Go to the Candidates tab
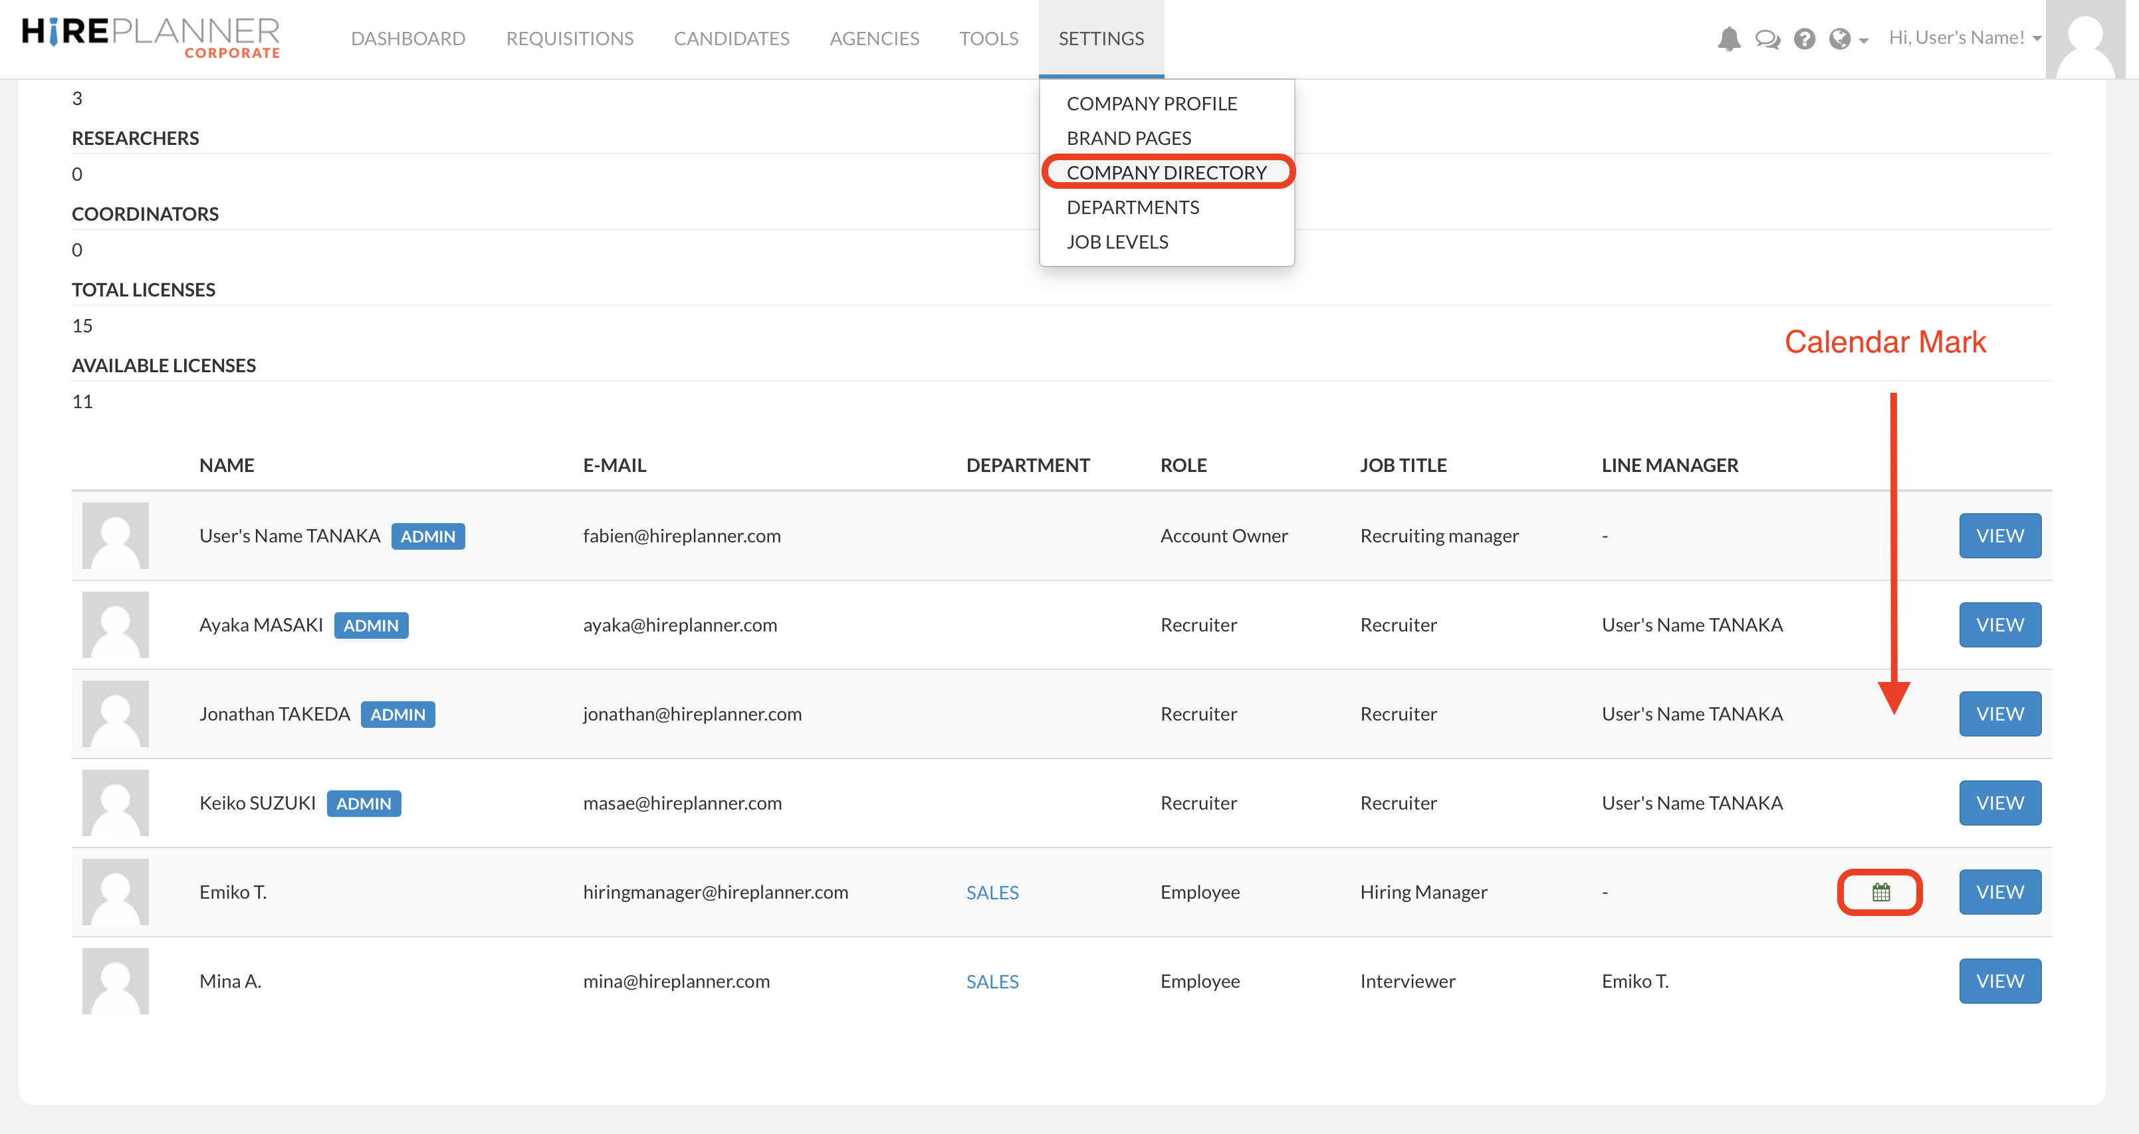Screen dimensions: 2139x1134 [x=731, y=38]
